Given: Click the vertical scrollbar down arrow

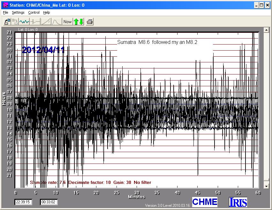Looking at the screenshot, I should [266, 186].
